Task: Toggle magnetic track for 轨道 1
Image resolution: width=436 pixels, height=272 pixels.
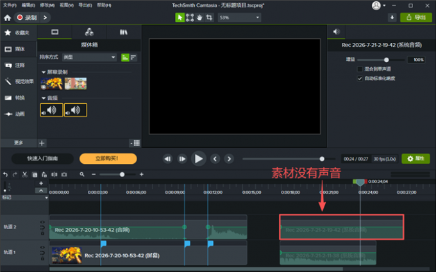Action: click(x=42, y=253)
